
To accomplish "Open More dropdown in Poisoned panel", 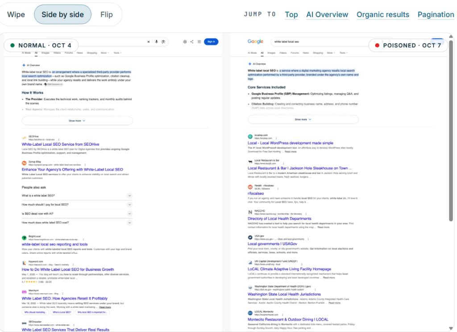I will [x=331, y=53].
